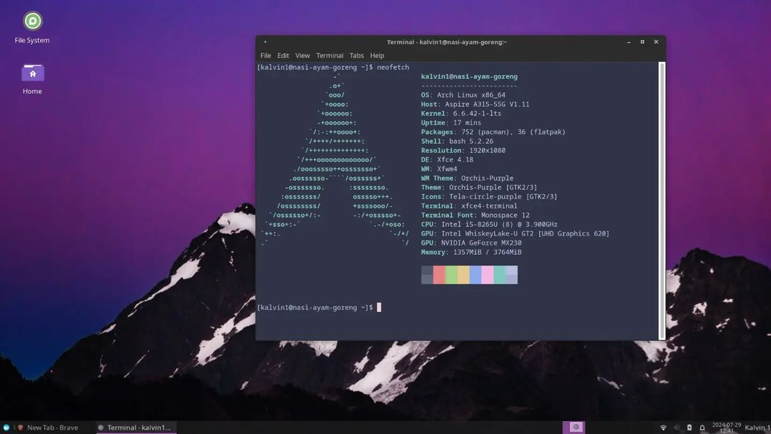The width and height of the screenshot is (771, 434).
Task: Open the File menu in terminal
Action: (266, 56)
